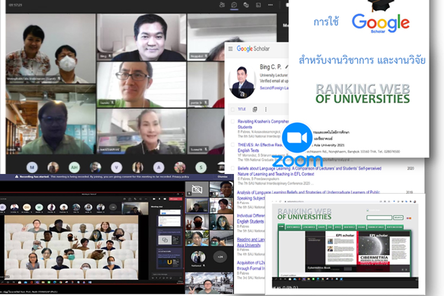Select participant avatar M

click(32, 168)
